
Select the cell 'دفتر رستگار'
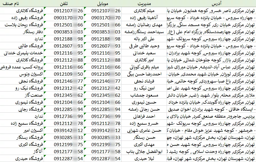pyautogui.click(x=22, y=32)
